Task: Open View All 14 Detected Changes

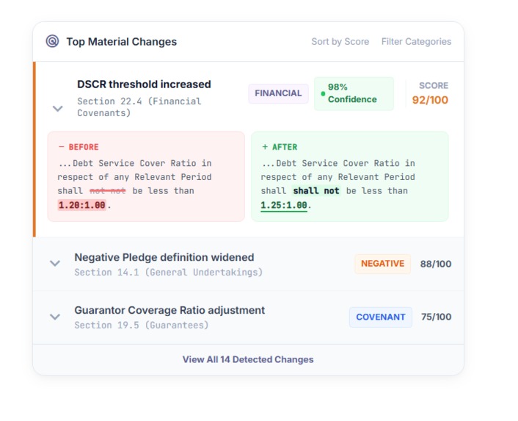Action: coord(248,360)
